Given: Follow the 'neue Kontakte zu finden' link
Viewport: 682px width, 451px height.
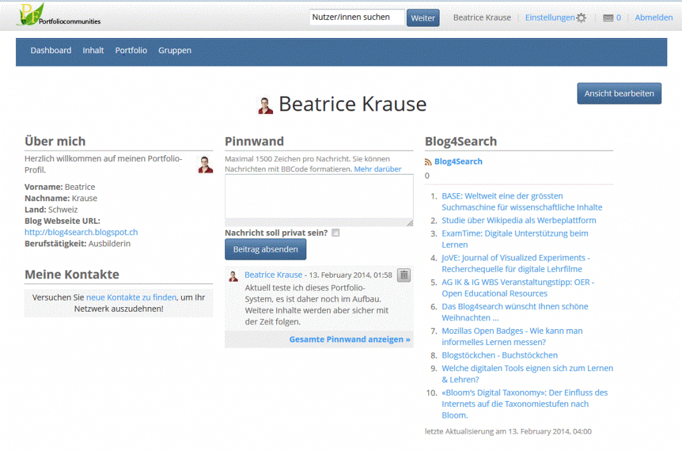Looking at the screenshot, I should (x=131, y=298).
